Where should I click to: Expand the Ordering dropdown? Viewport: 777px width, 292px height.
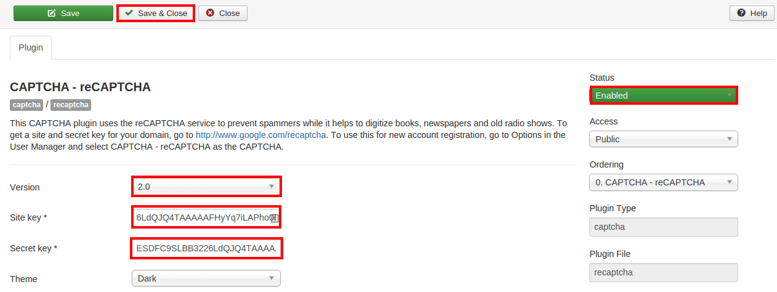click(664, 182)
